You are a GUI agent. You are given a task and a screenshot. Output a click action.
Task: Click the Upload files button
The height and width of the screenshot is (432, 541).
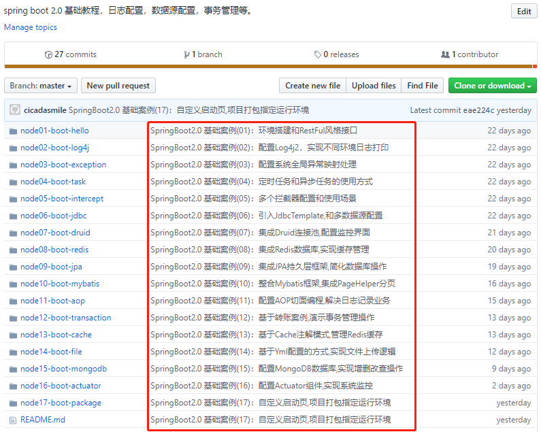click(374, 86)
